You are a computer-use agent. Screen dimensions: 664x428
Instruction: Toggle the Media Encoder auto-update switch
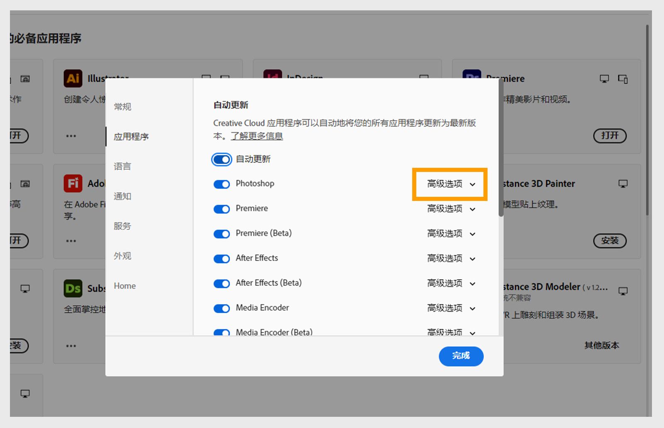click(x=222, y=309)
